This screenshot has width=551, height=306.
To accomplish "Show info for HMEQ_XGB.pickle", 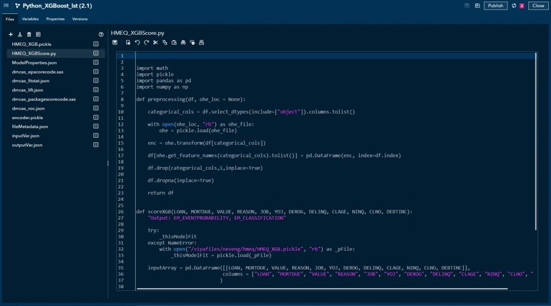I will point(96,44).
